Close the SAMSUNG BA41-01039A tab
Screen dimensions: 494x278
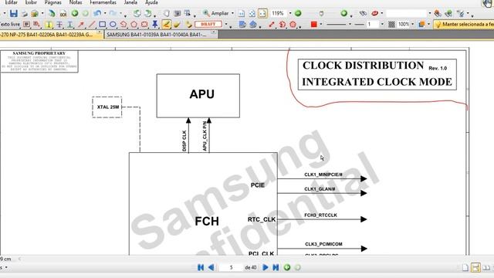click(x=213, y=32)
